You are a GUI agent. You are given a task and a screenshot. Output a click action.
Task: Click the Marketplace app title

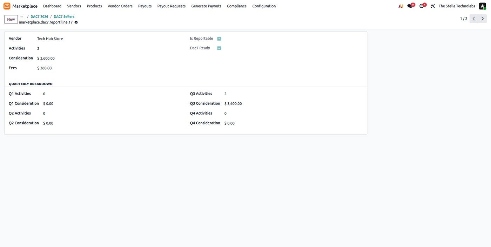pyautogui.click(x=25, y=6)
